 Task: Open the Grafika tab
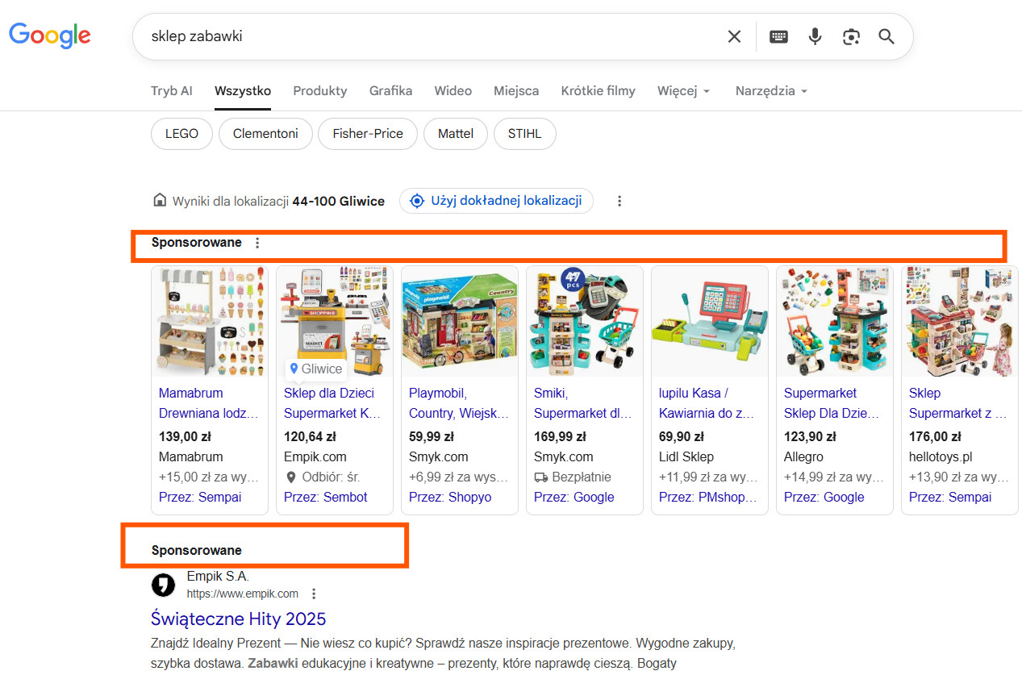point(390,91)
